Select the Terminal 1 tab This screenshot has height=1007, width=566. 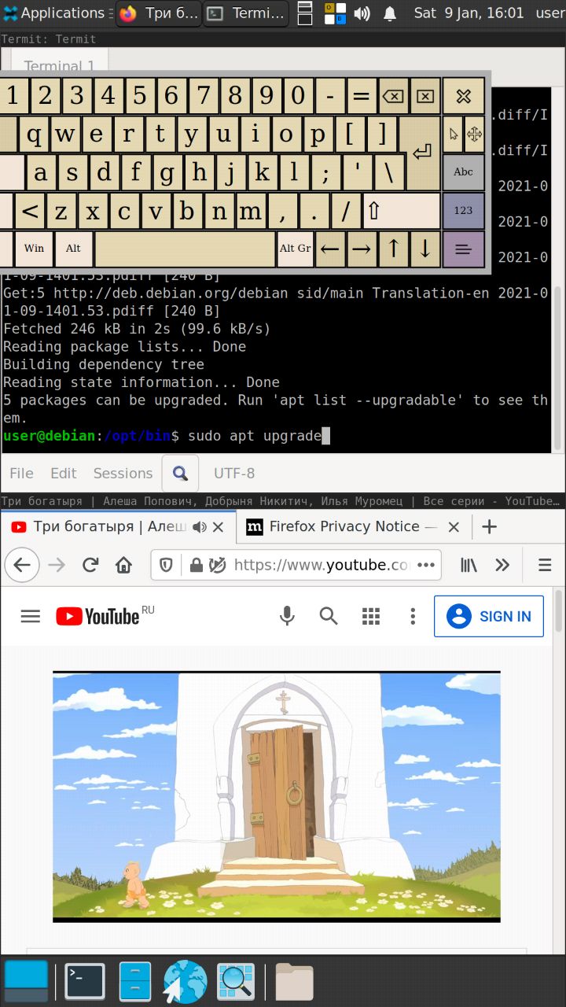click(59, 65)
